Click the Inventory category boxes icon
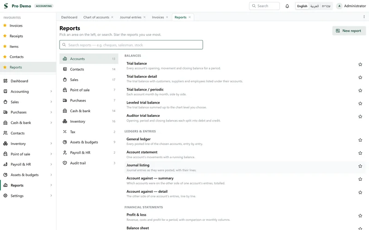Viewport: 369px width, 230px height. pos(65,121)
